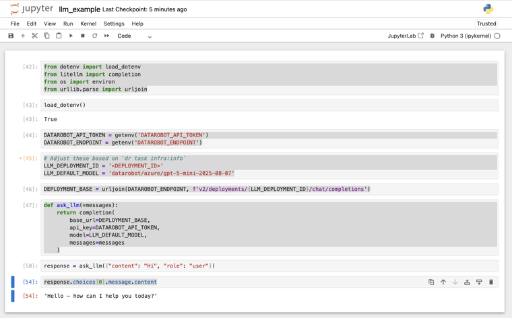Viewport: 512px width, 318px height.
Task: Click into the ask_llm function cell
Action: pyautogui.click(x=269, y=227)
